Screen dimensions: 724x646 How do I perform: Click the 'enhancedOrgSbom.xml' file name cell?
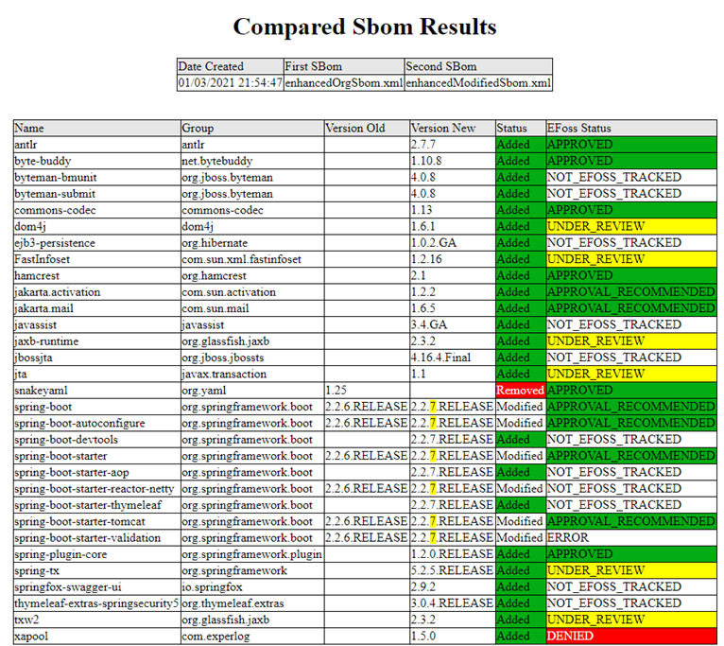click(x=344, y=82)
